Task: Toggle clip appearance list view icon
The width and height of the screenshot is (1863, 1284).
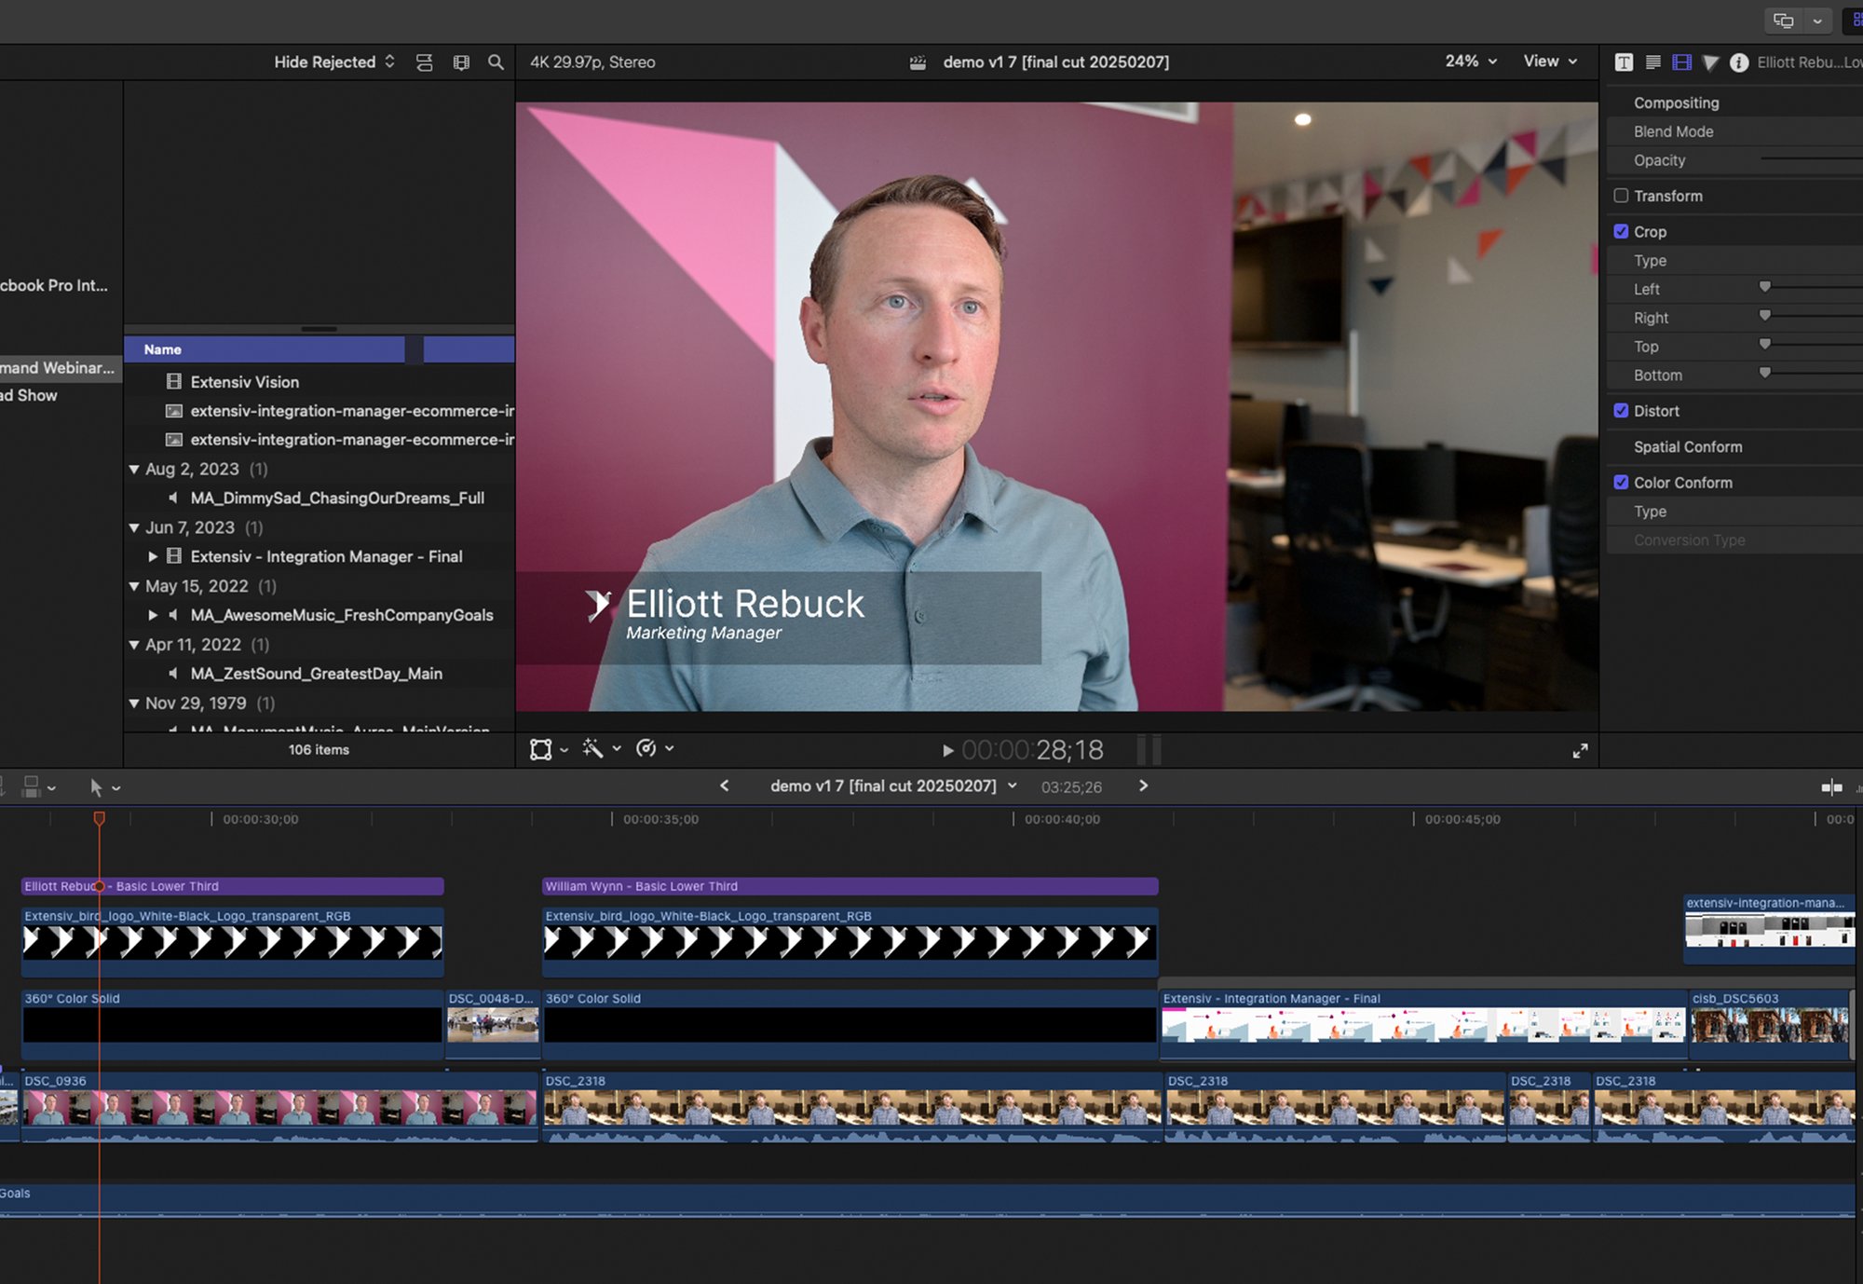Action: (x=424, y=62)
